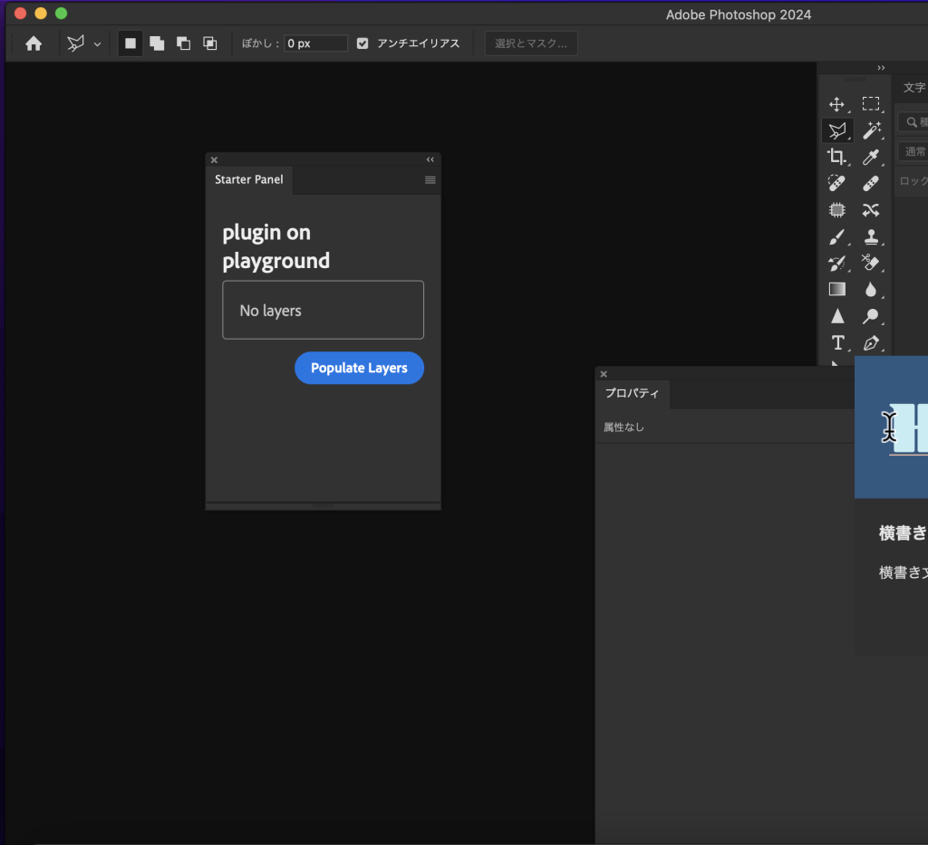Switch to the 文字 tab
Viewport: 928px width, 845px height.
[912, 87]
